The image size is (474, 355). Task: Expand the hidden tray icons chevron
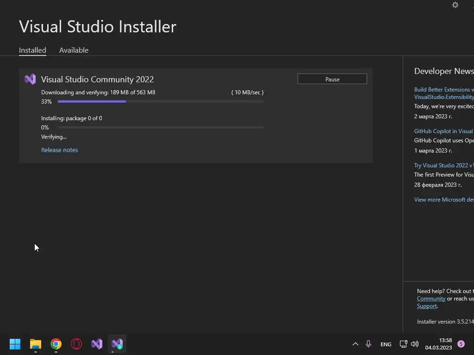355,344
